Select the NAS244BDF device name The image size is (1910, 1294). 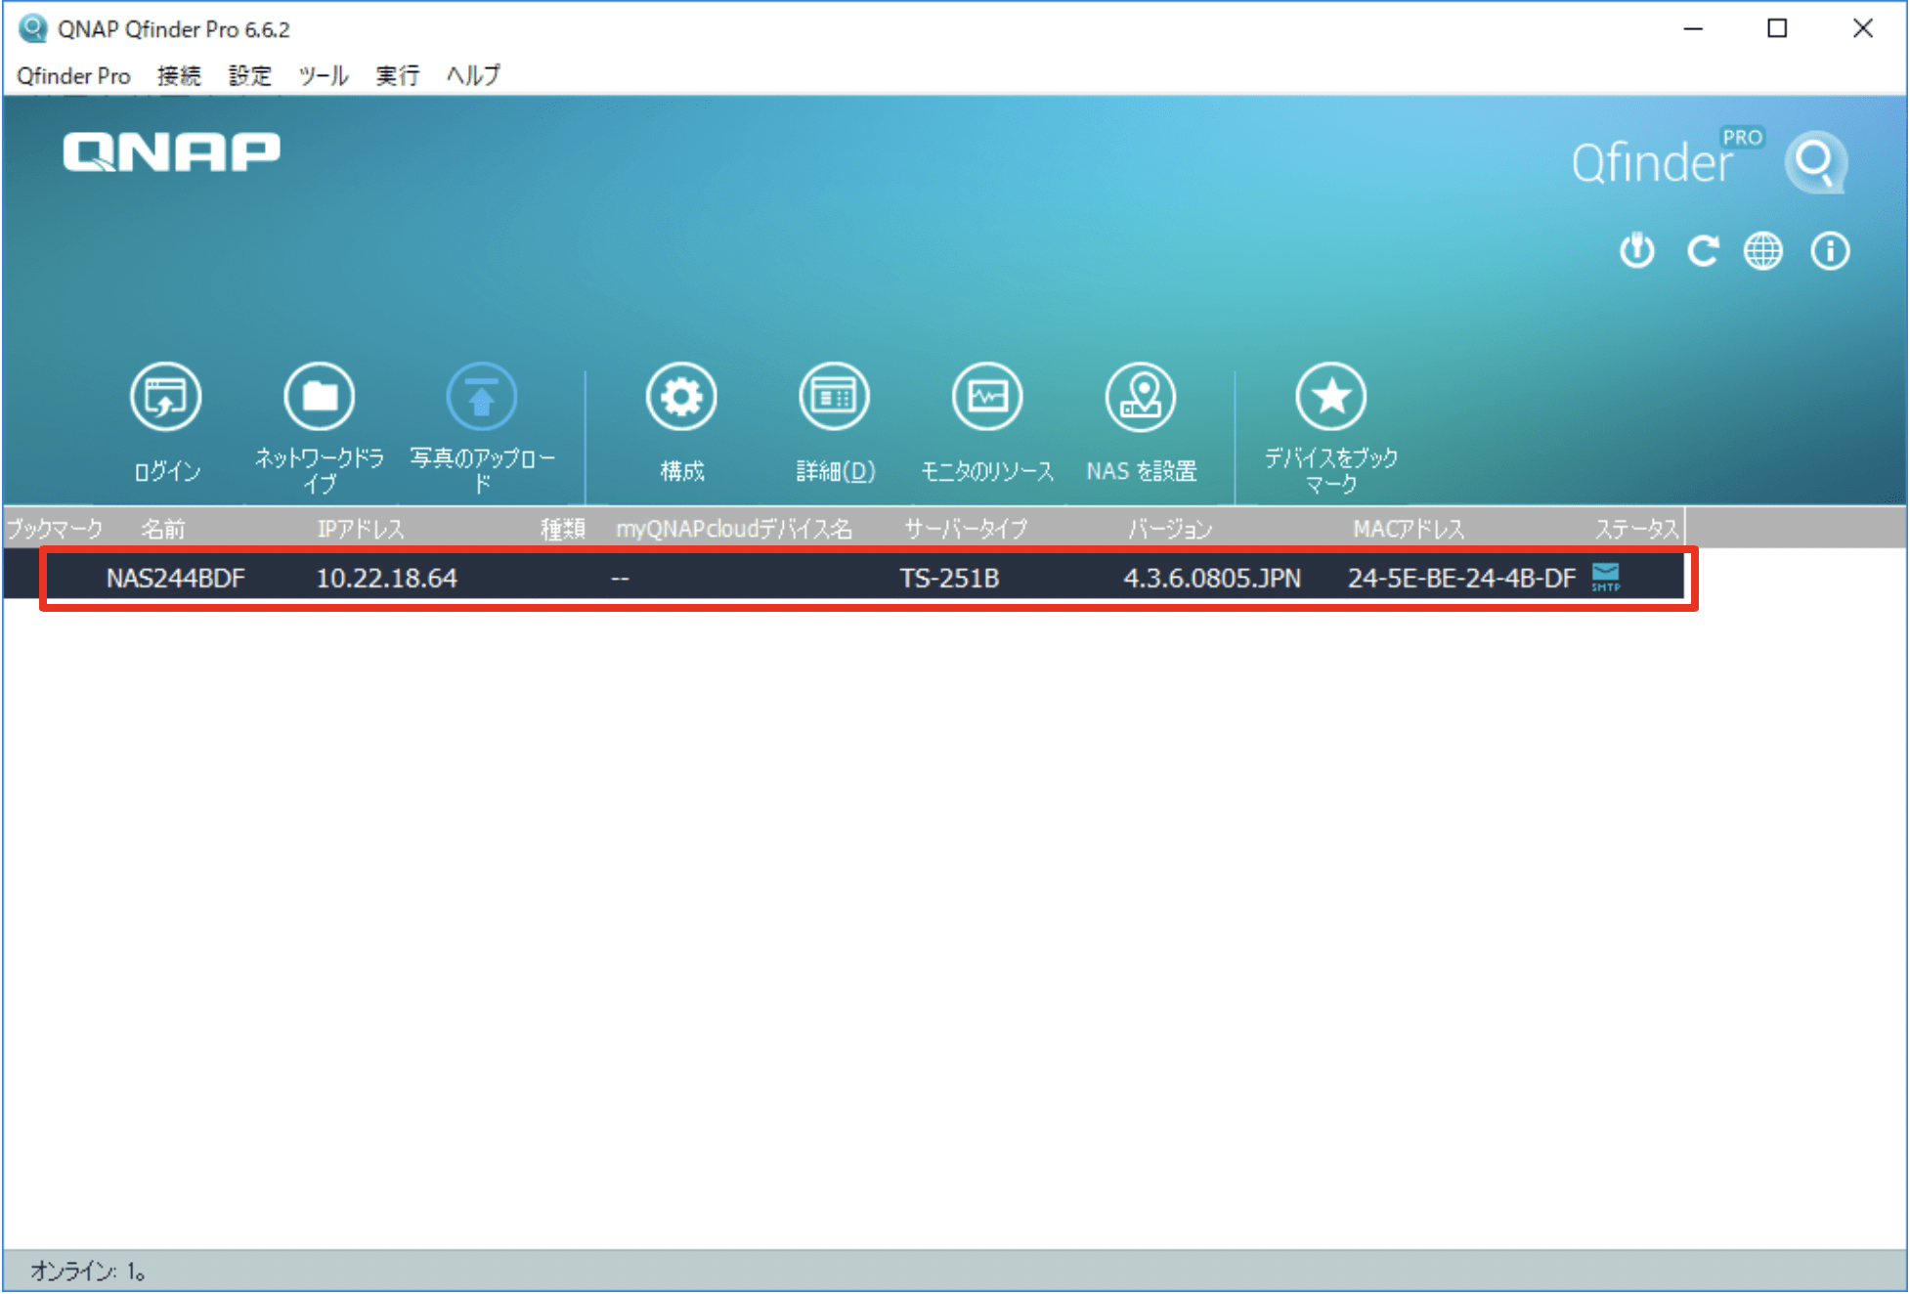(176, 578)
